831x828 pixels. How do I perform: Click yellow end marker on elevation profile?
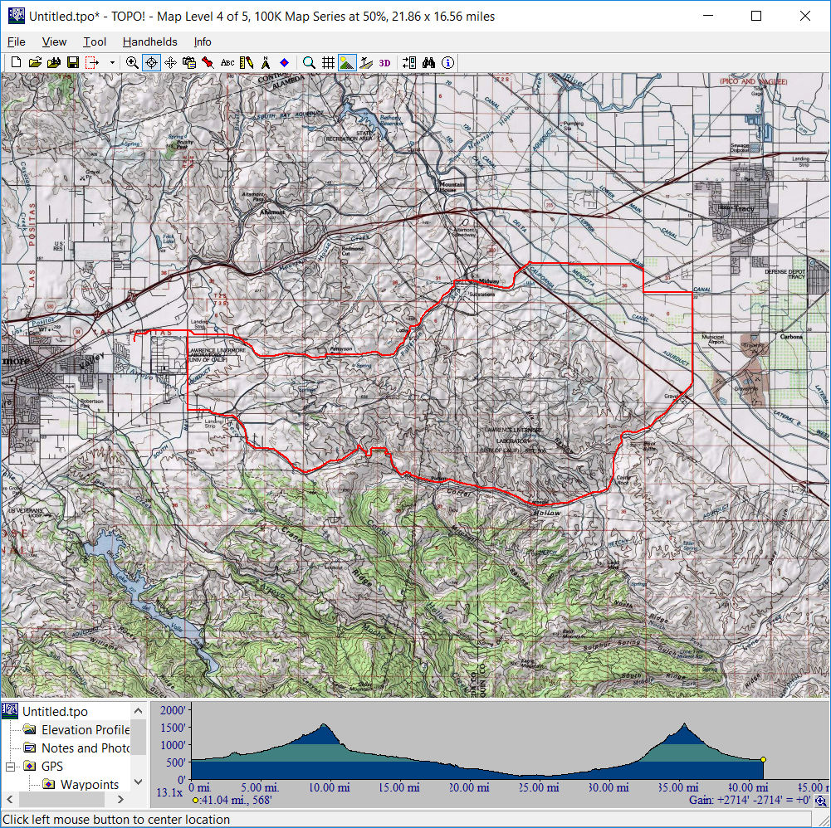tap(763, 759)
